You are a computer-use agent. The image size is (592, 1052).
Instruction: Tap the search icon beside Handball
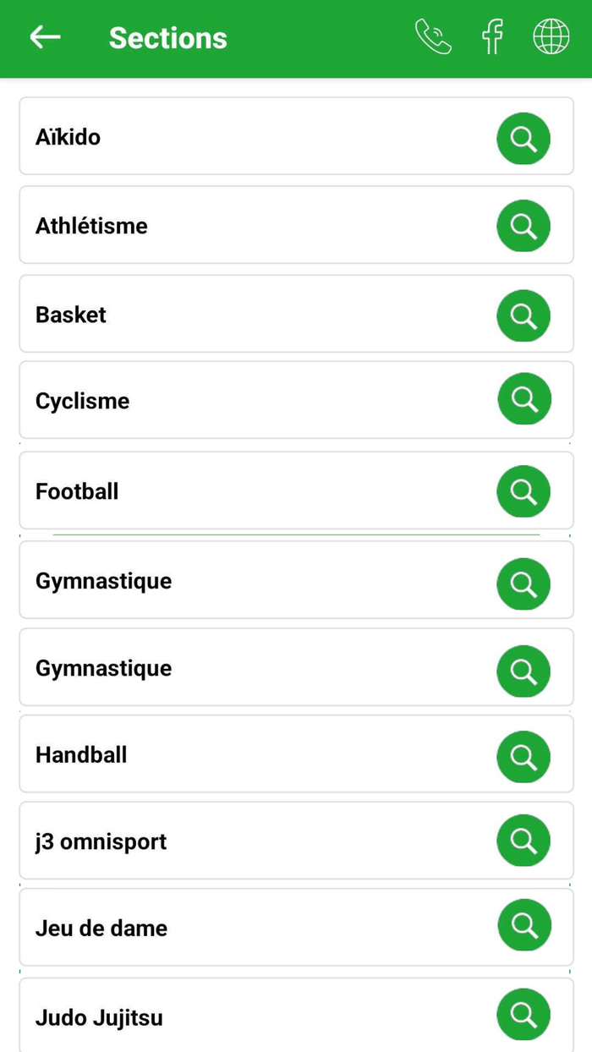[523, 756]
